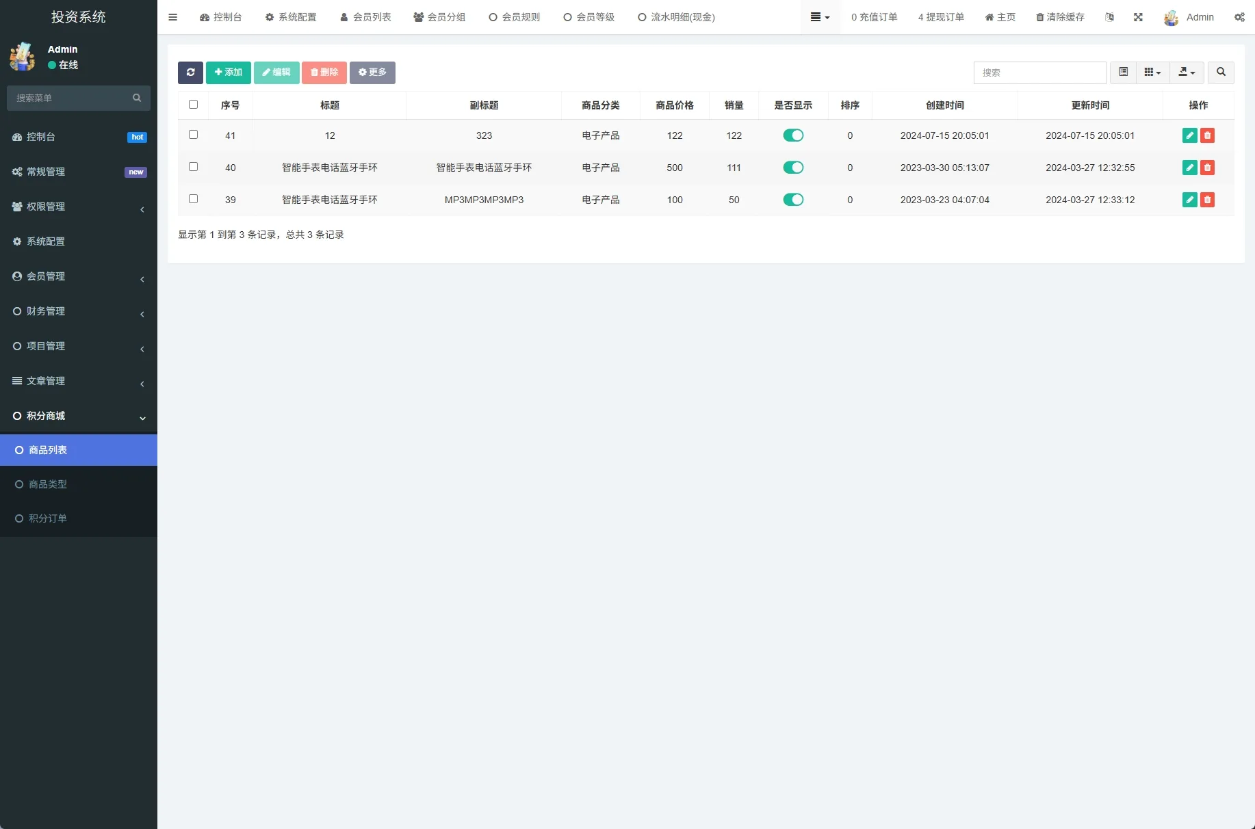Open settings gear icon at top right
Image resolution: width=1255 pixels, height=829 pixels.
click(1239, 17)
